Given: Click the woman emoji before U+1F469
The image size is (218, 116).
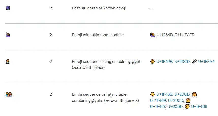Looking at the screenshot, I should (194, 94).
